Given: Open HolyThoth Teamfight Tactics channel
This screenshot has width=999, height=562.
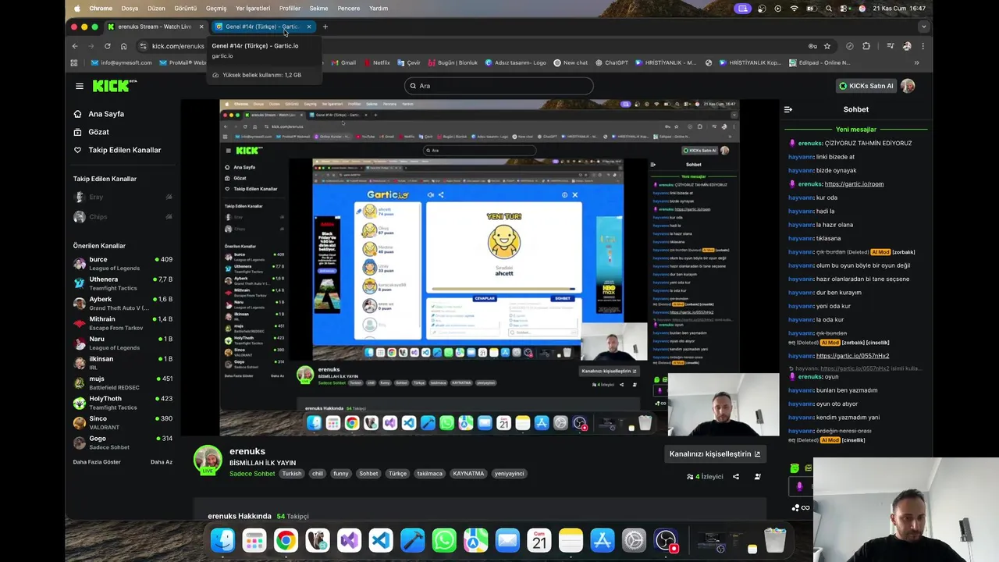Looking at the screenshot, I should [x=123, y=403].
